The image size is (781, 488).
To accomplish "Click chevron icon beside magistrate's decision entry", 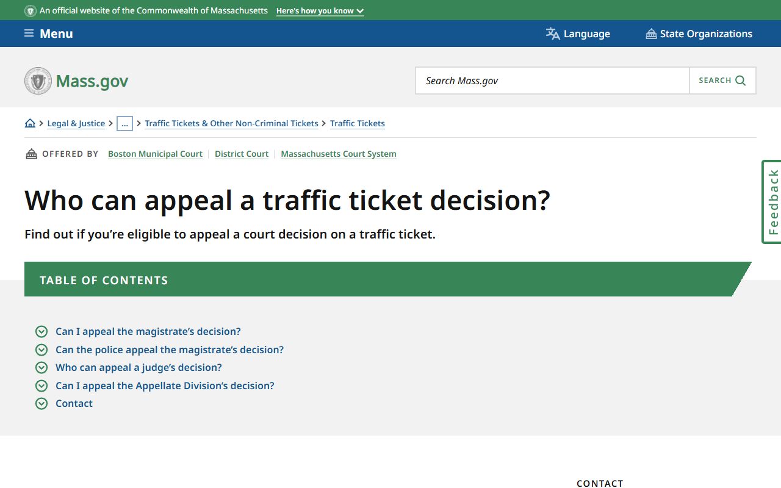I will (41, 332).
